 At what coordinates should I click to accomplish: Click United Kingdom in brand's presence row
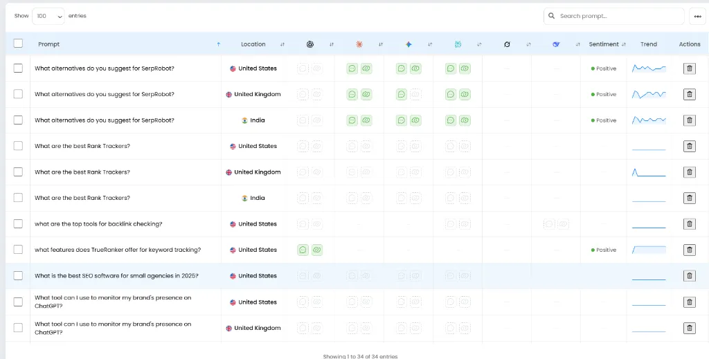[253, 329]
